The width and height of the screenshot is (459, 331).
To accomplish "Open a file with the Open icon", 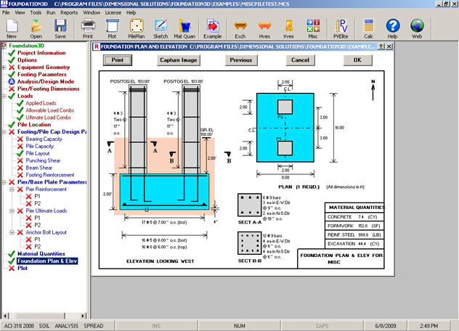I will coord(36,29).
